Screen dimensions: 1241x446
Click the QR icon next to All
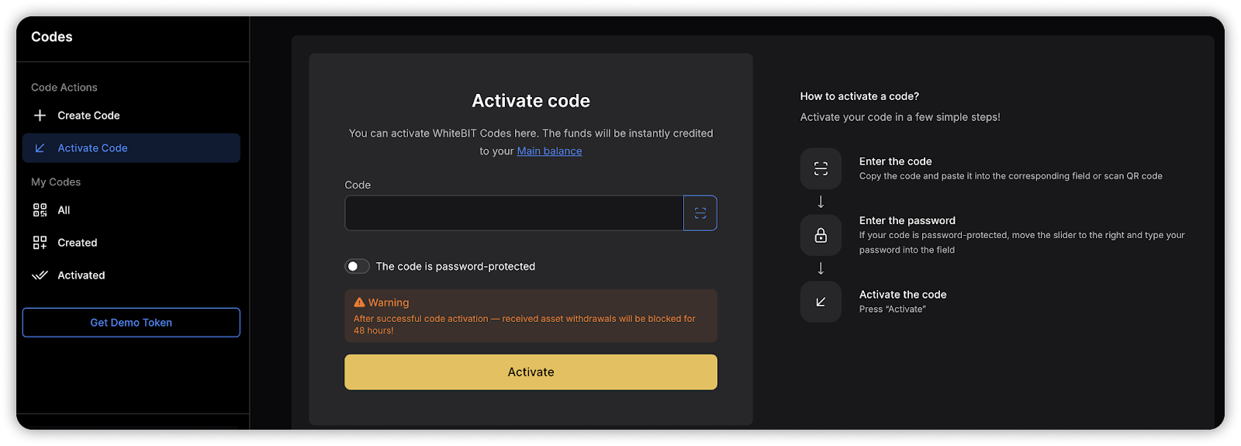(40, 210)
